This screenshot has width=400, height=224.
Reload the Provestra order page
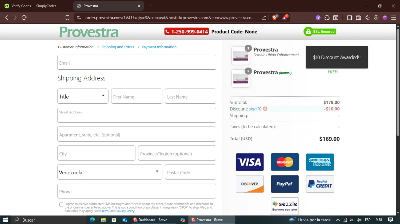coord(24,18)
